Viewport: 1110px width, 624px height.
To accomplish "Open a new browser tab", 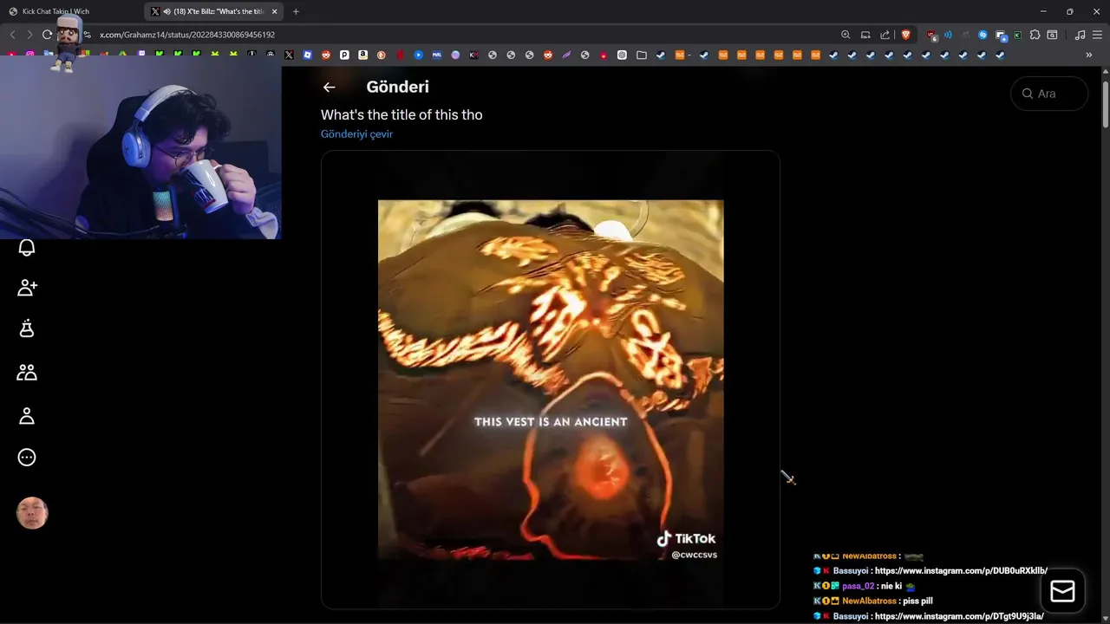I will (296, 11).
